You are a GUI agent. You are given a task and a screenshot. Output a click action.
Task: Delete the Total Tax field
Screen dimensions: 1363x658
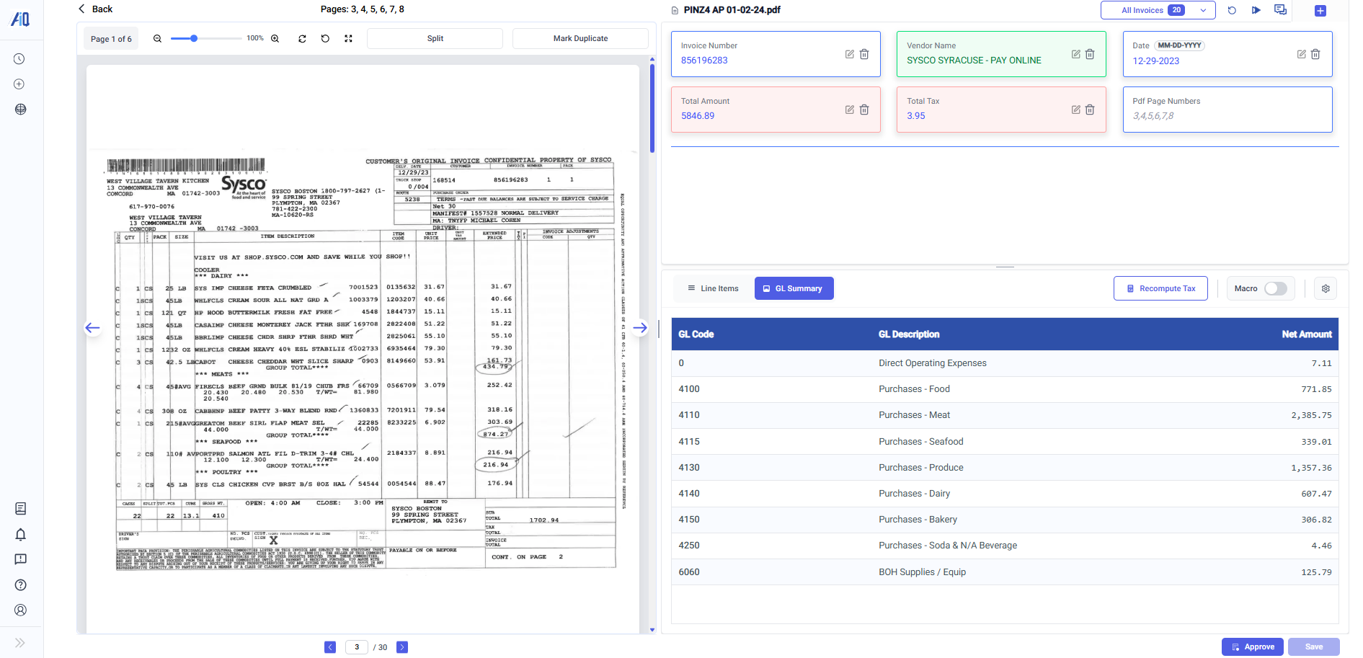[1090, 110]
